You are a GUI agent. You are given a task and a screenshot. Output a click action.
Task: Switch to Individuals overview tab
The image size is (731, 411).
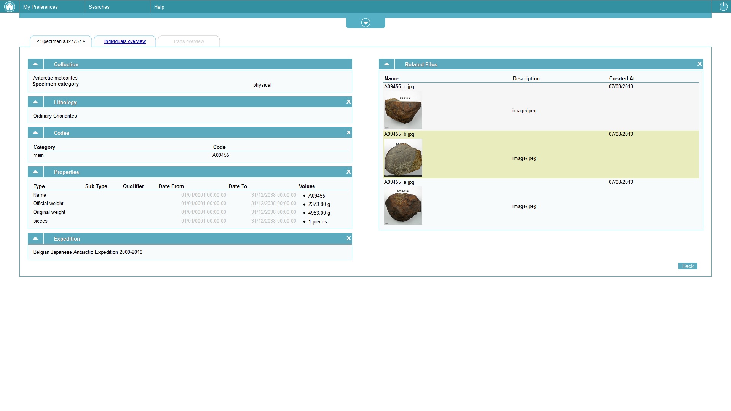click(125, 41)
